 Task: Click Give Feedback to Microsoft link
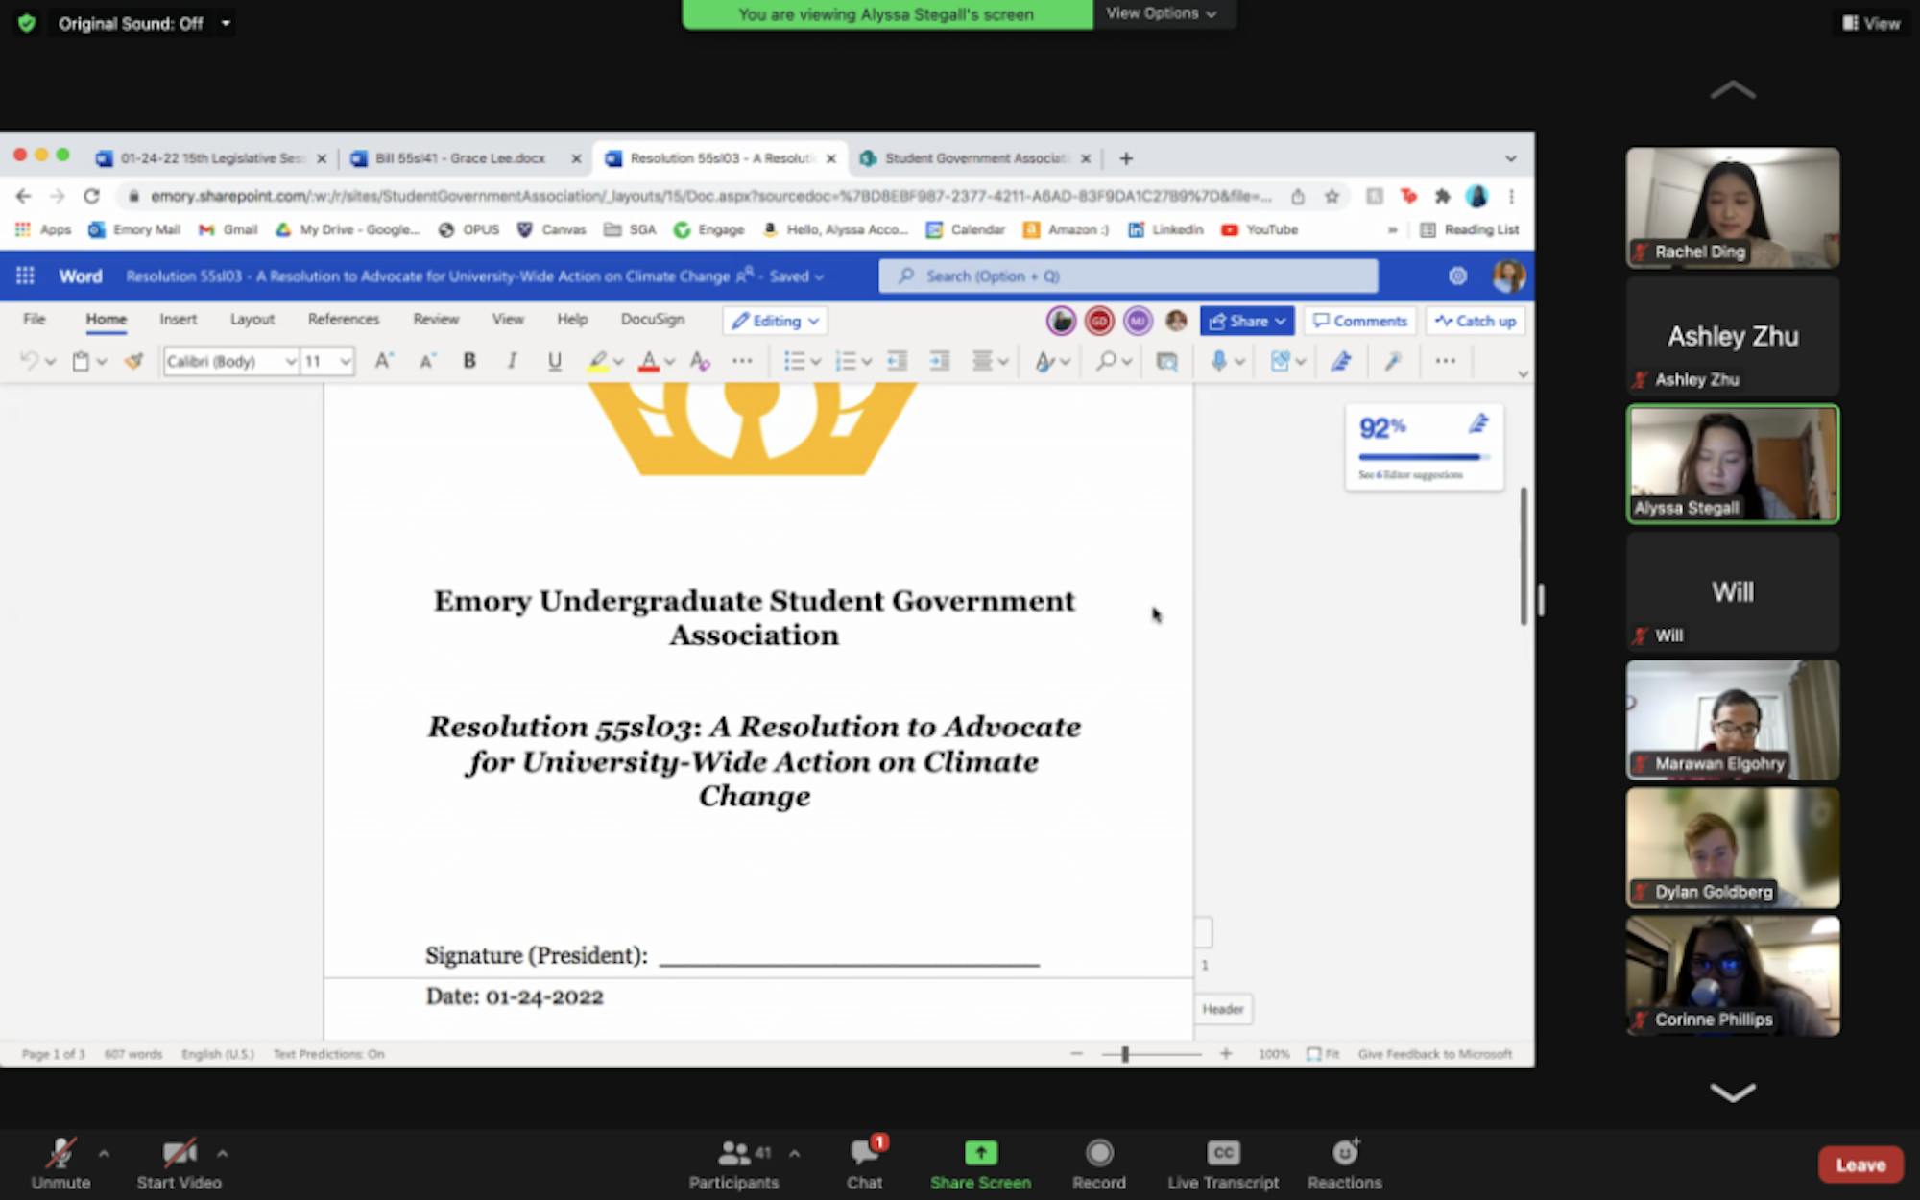[1434, 1054]
